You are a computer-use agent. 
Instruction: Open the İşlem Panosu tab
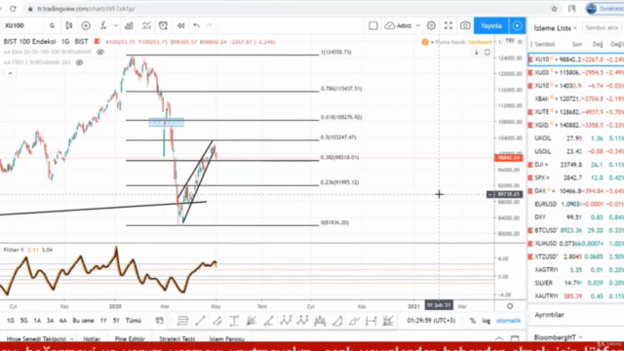click(x=227, y=338)
